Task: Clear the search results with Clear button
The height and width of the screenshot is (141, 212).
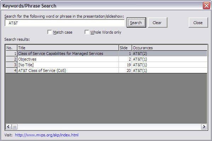Action: click(157, 22)
